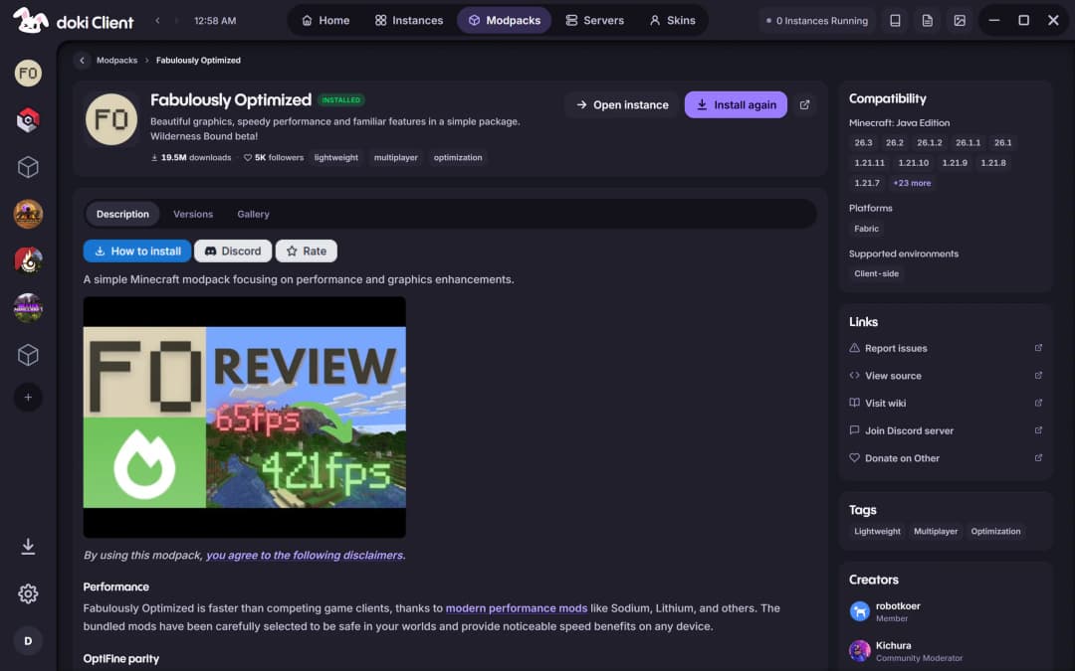Open the red hexagon instance icon in sidebar

point(28,120)
